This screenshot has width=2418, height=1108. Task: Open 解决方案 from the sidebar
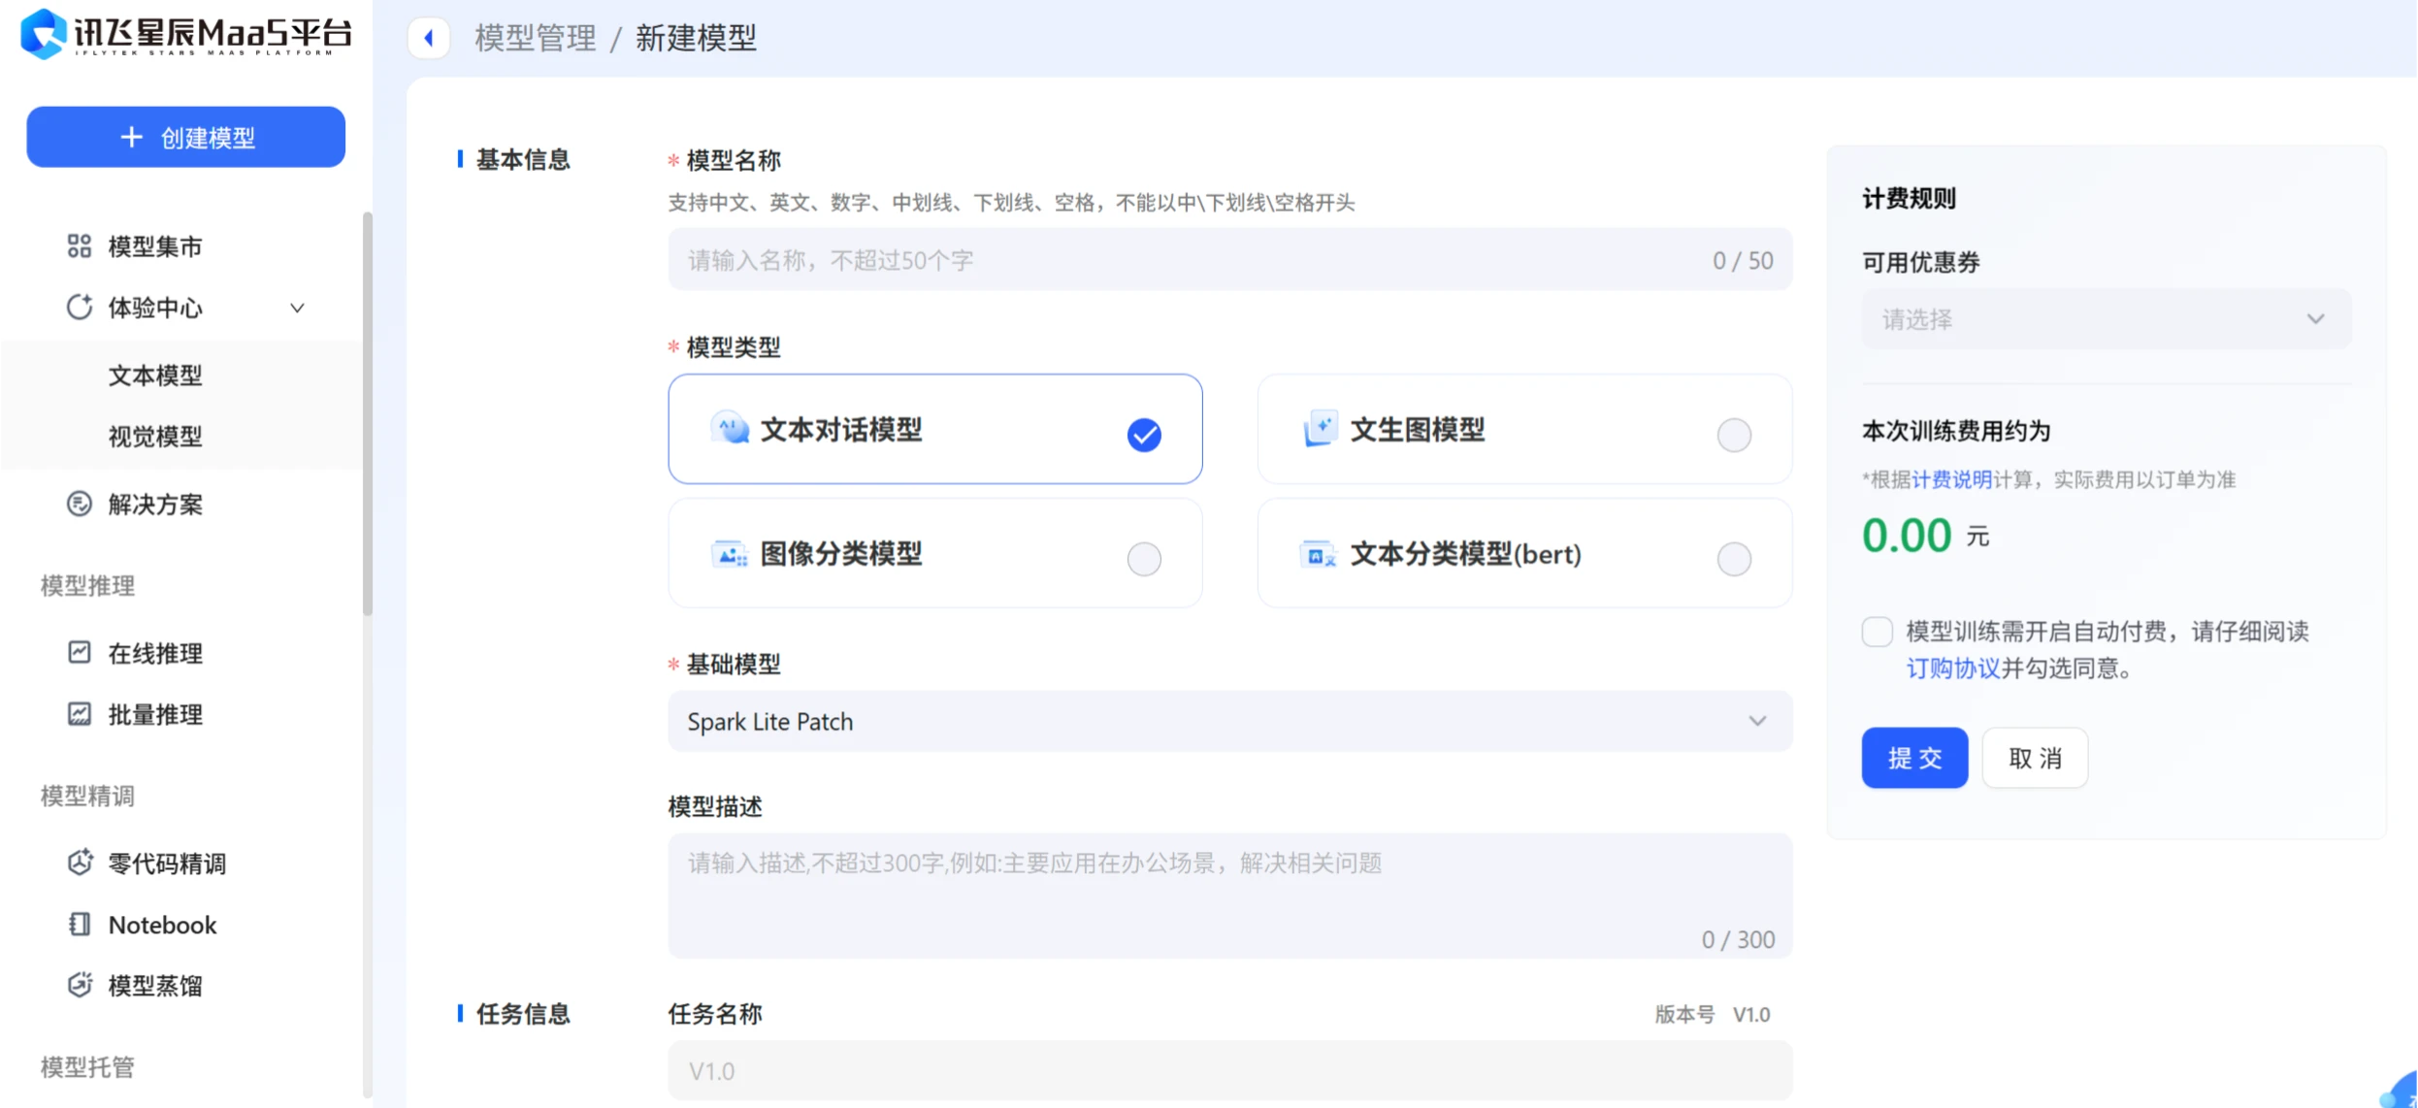[x=155, y=504]
